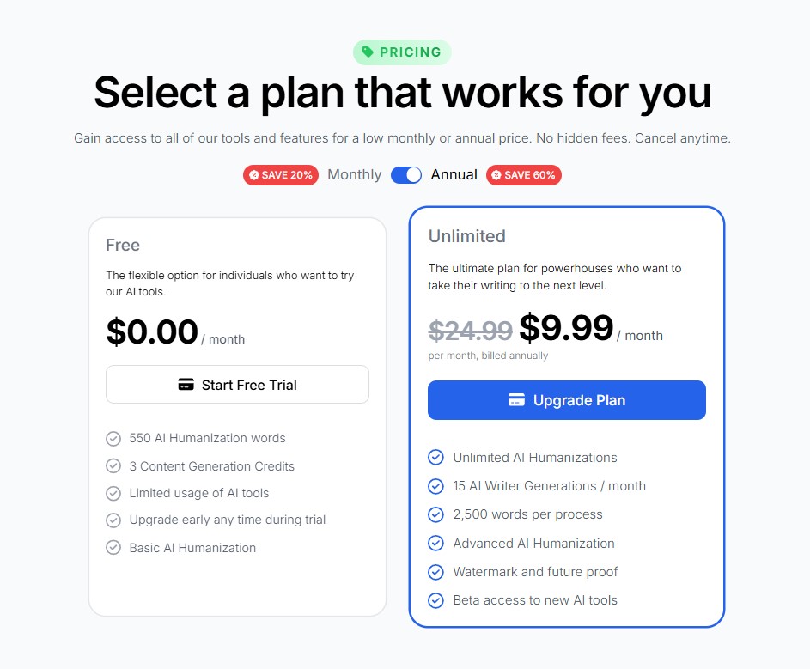
Task: Toggle the Monthly/Annual billing switch
Action: point(406,175)
